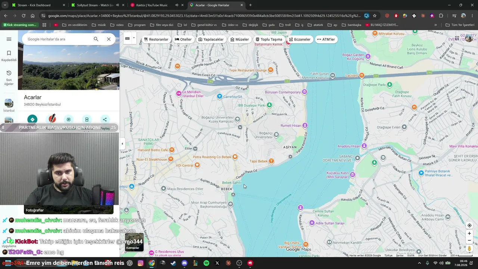The width and height of the screenshot is (478, 269).
Task: Click the Küçüksu Kasrı palace pin
Action: 353,175
